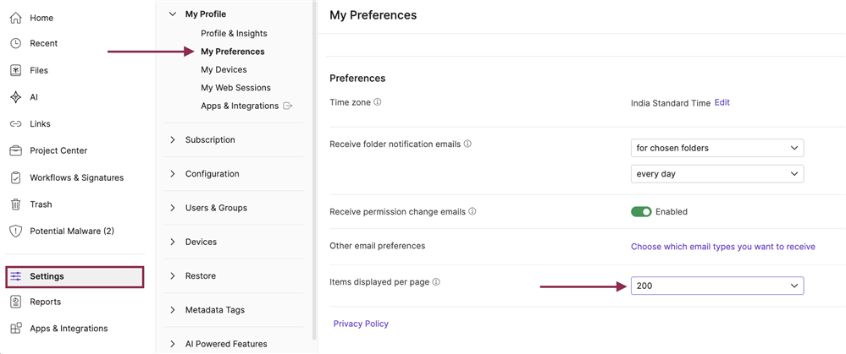The width and height of the screenshot is (846, 354).
Task: Open the Potential Malware shield icon
Action: [x=16, y=231]
